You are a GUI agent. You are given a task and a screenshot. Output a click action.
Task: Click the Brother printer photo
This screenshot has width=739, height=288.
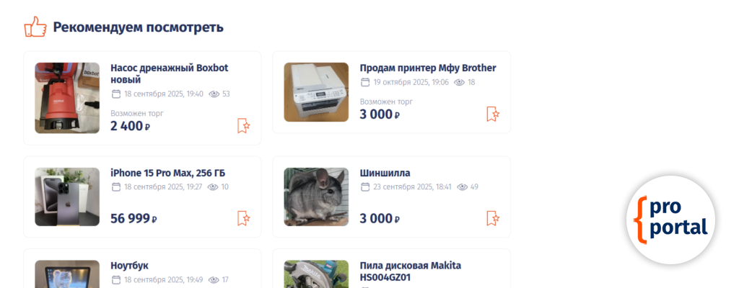(316, 92)
